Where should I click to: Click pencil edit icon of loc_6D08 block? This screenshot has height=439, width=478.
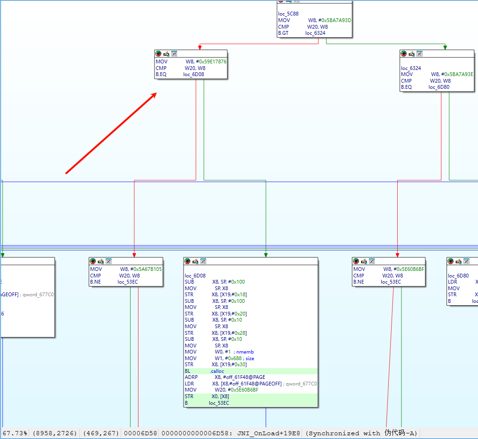195,261
